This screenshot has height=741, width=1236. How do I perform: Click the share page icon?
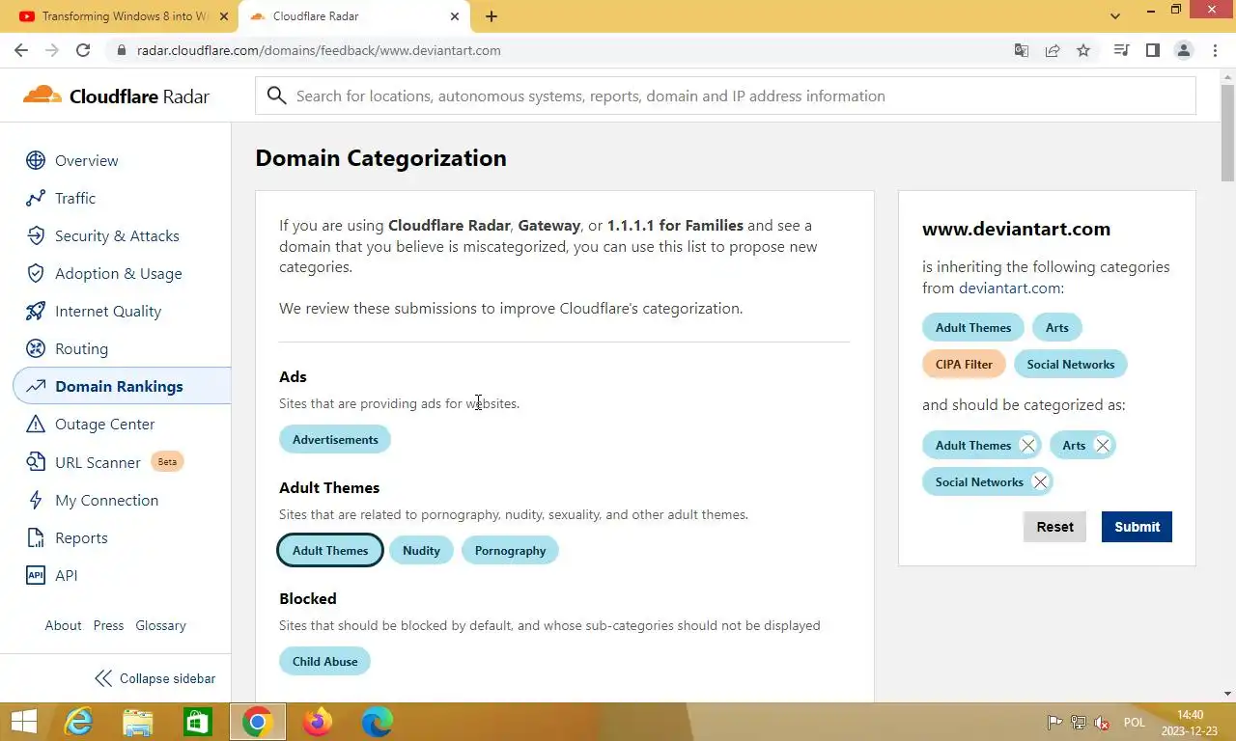(1053, 50)
